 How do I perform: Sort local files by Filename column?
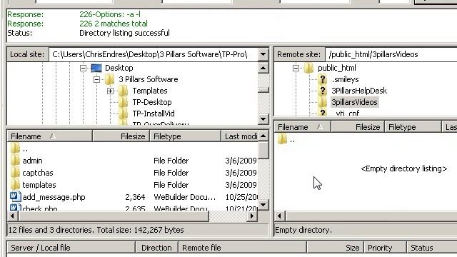point(49,136)
